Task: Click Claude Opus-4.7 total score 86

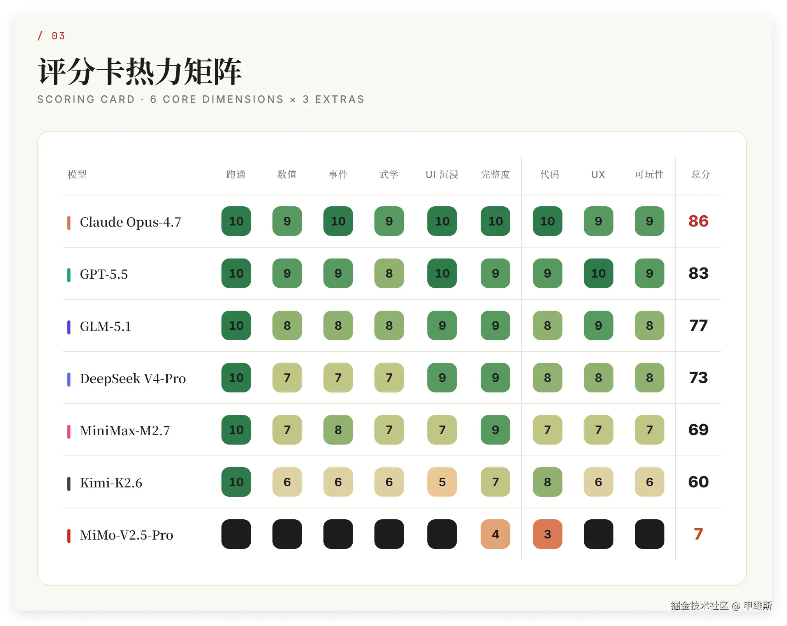Action: click(698, 221)
